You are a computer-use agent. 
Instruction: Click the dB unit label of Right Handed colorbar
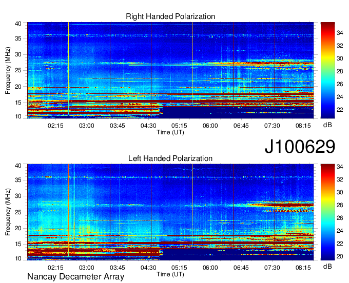click(327, 125)
